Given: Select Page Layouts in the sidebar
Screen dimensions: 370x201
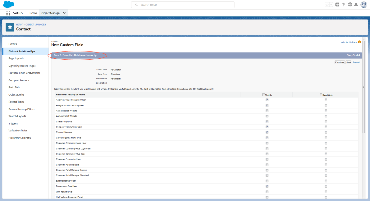Looking at the screenshot, I should (16, 58).
